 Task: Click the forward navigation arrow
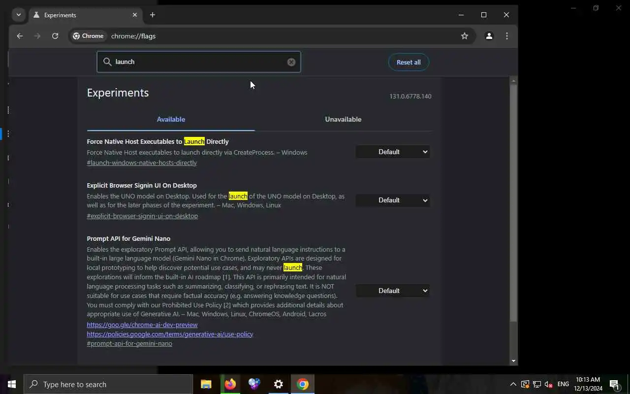[37, 36]
